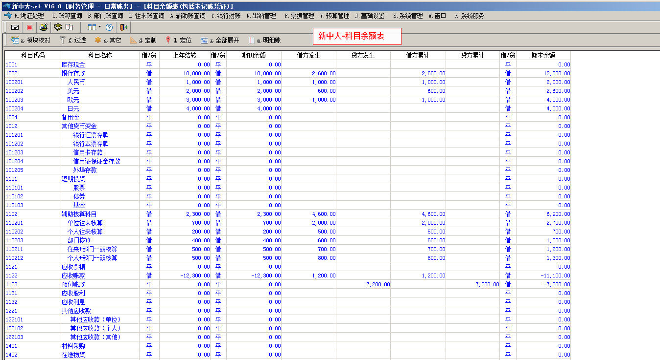This screenshot has height=360, width=660.
Task: Click the 期末余额 column header
Action: coord(543,56)
